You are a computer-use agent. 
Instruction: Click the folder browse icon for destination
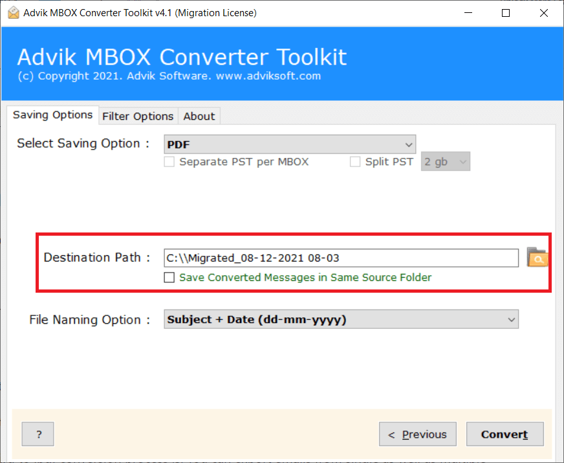[x=537, y=257]
